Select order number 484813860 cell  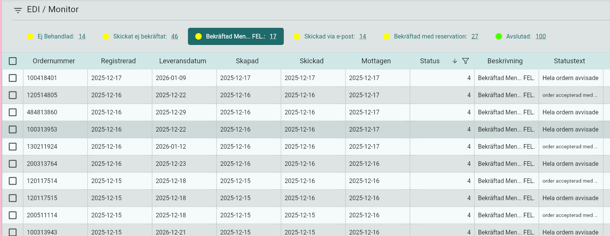55,112
